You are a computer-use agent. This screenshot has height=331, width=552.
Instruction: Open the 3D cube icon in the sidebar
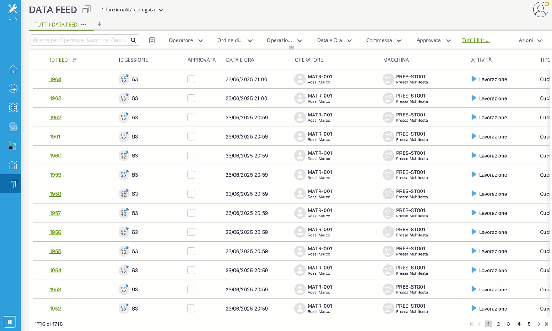[13, 107]
